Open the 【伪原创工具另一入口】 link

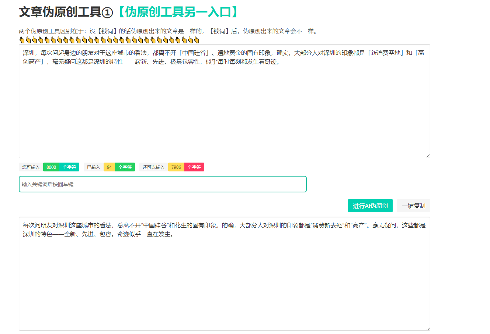pos(177,12)
